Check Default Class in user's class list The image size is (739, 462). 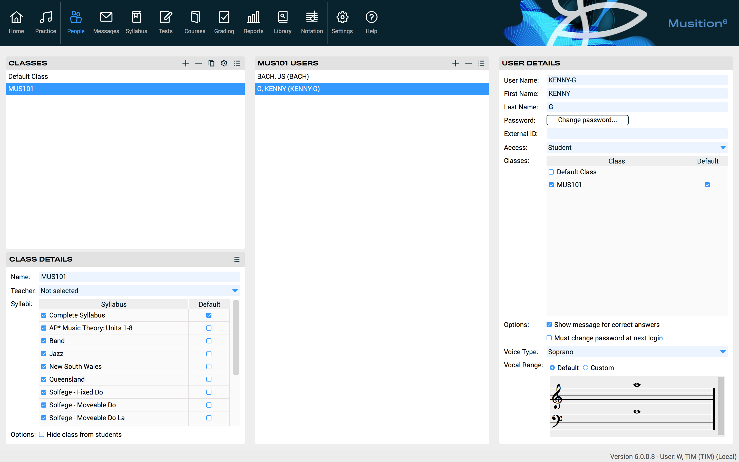coord(551,172)
